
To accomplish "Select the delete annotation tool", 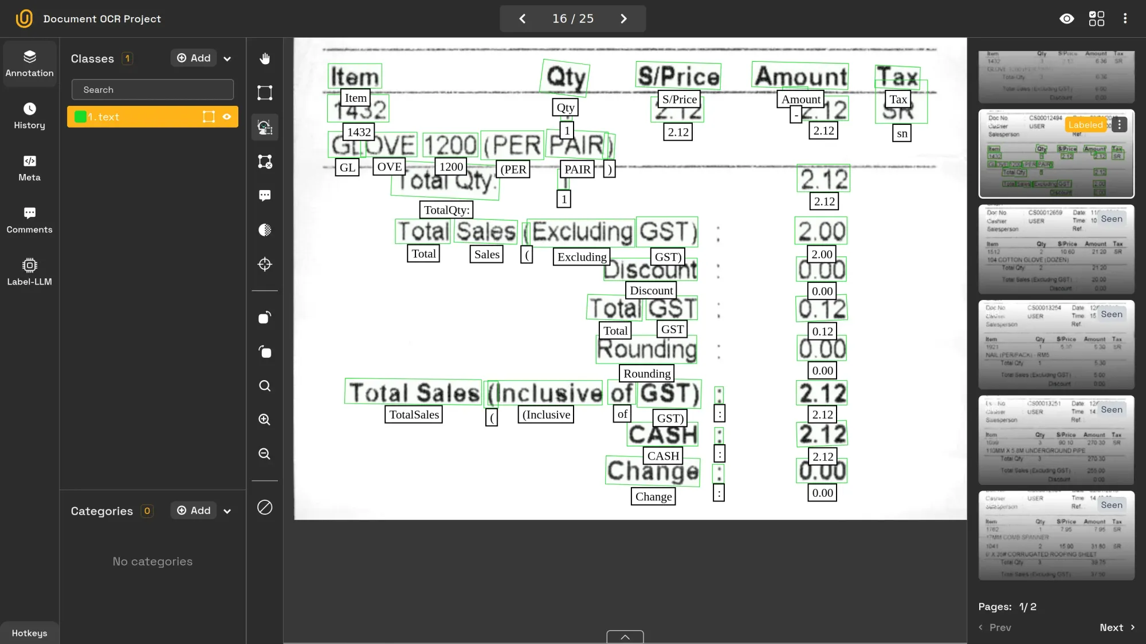I will [x=264, y=161].
